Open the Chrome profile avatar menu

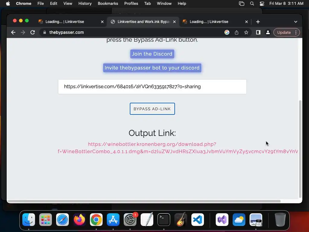pyautogui.click(x=268, y=32)
